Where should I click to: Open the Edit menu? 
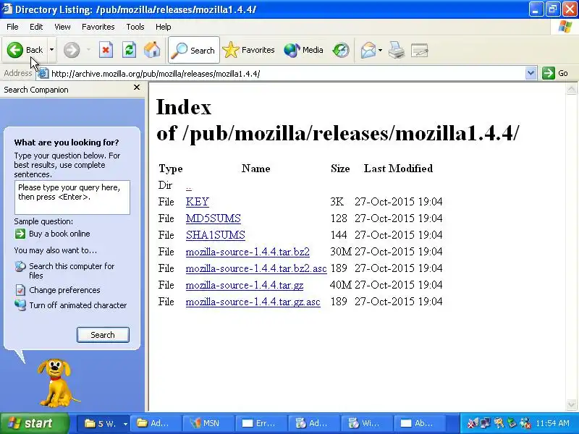point(36,27)
